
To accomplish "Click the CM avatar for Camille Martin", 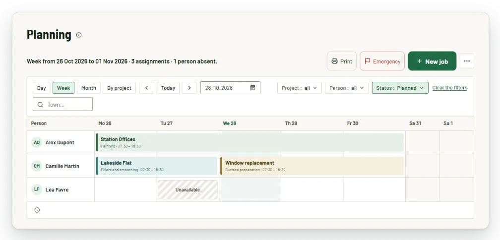I will point(37,166).
